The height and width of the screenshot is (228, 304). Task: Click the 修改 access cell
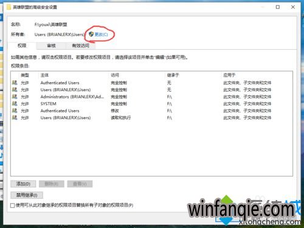pos(115,111)
